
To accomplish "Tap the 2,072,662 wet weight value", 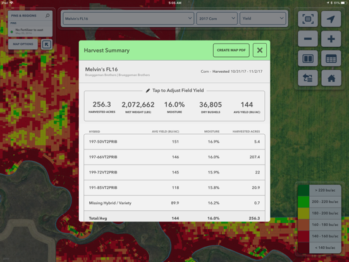I will (138, 104).
